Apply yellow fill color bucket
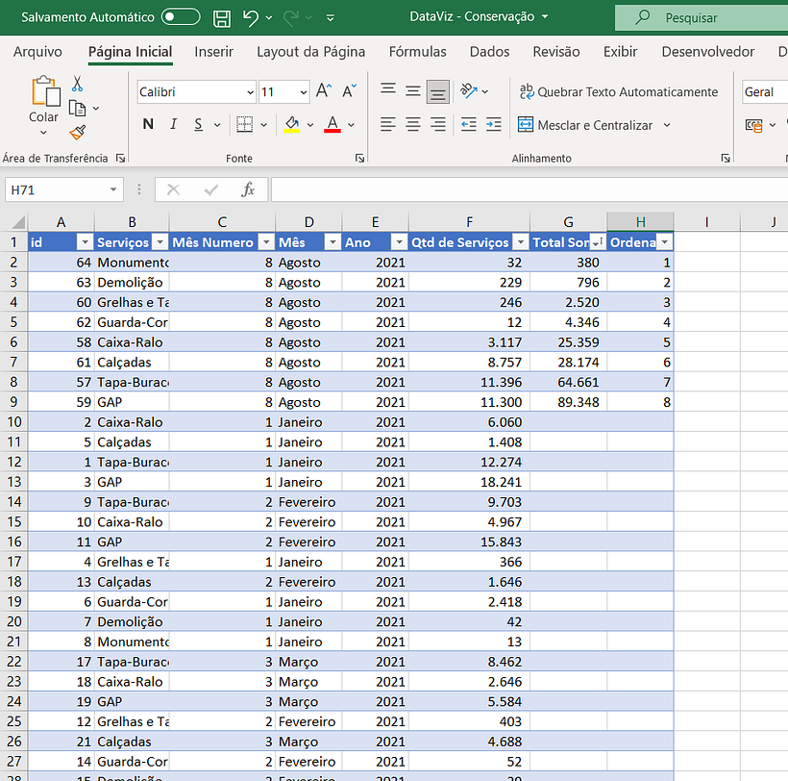Image resolution: width=788 pixels, height=781 pixels. tap(292, 124)
